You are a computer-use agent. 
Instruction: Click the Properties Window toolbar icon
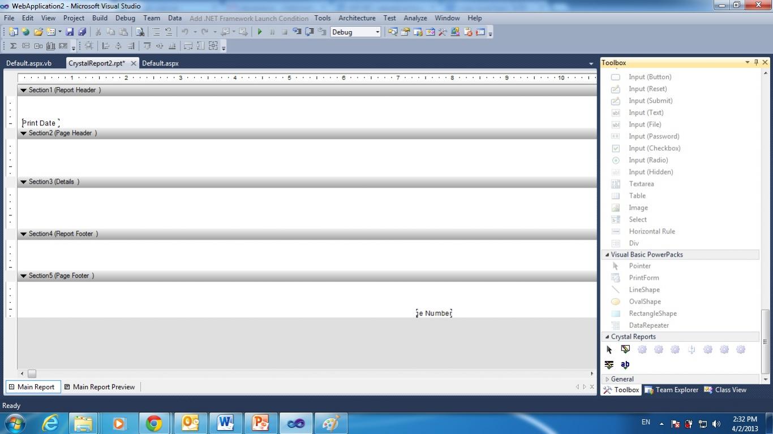405,32
